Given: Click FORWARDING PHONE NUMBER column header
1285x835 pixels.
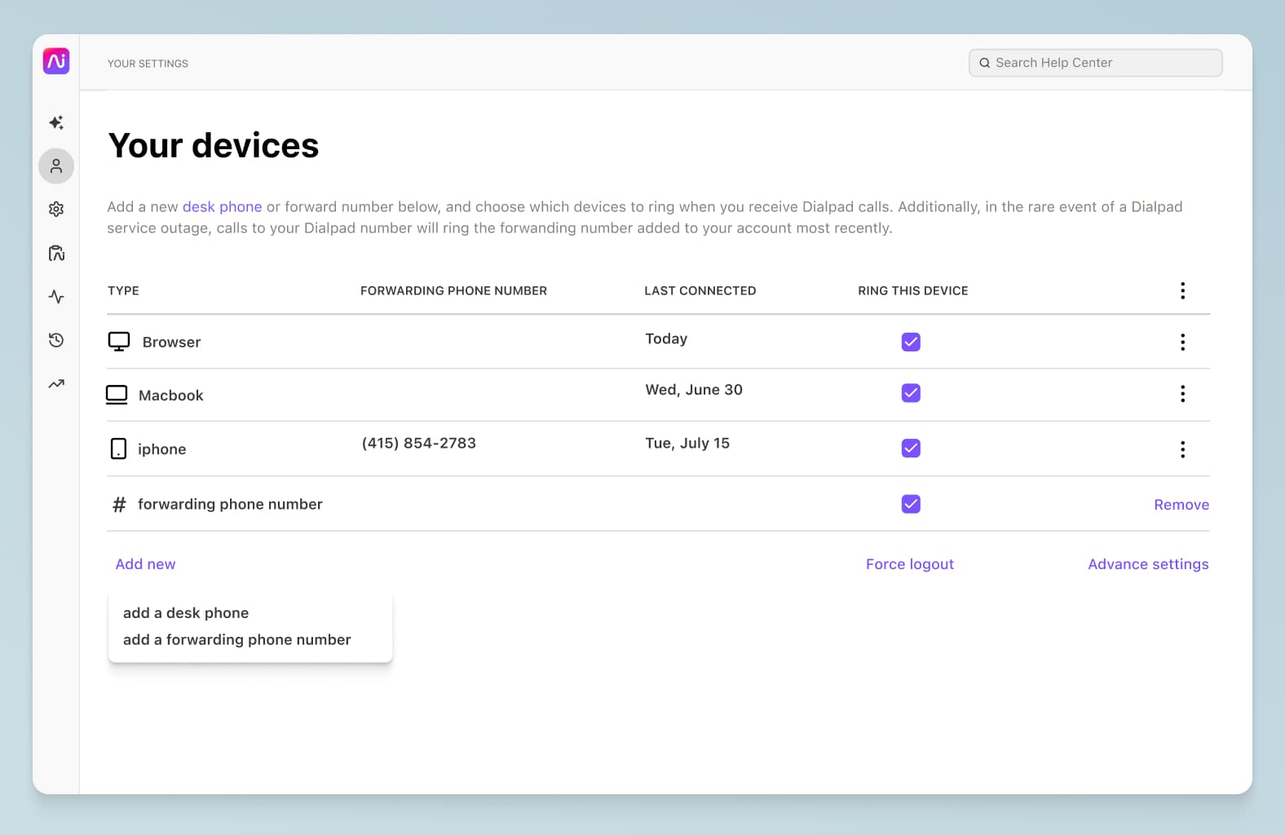Looking at the screenshot, I should 453,291.
